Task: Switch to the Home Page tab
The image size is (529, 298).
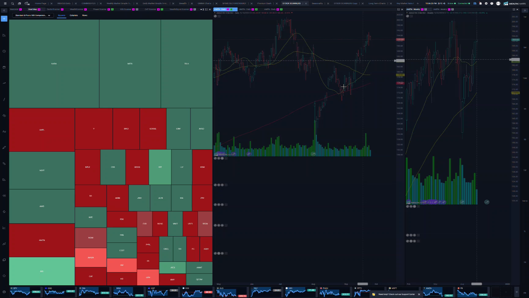Action: click(x=41, y=4)
